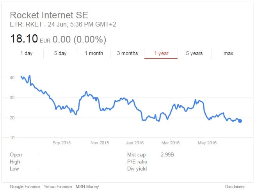The width and height of the screenshot is (256, 190).
Task: Click the Mar 2016 axis label
Action: click(x=171, y=143)
